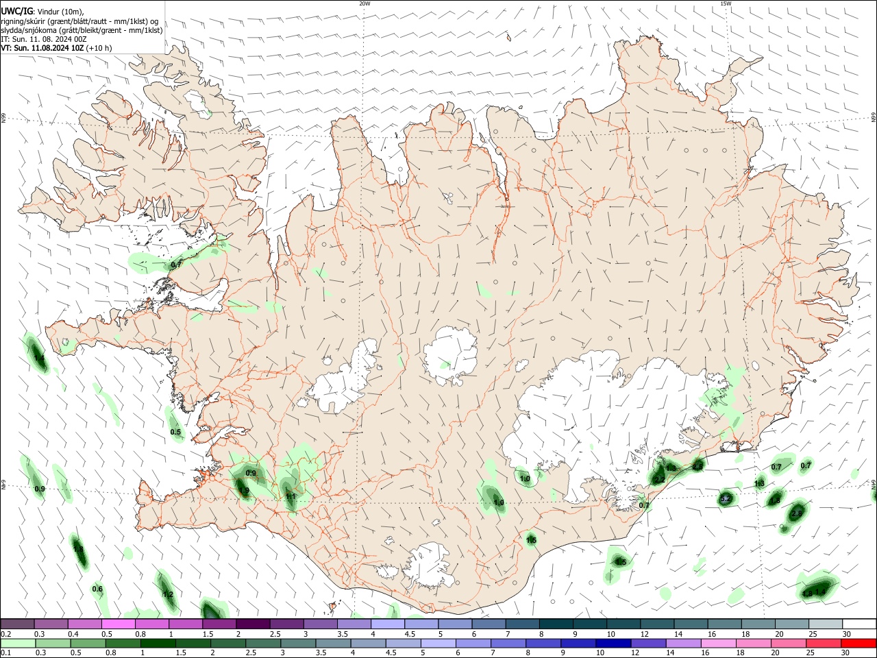Click the "UWC/IG: Vindur (10m)" title text
The height and width of the screenshot is (658, 877).
pyautogui.click(x=42, y=12)
